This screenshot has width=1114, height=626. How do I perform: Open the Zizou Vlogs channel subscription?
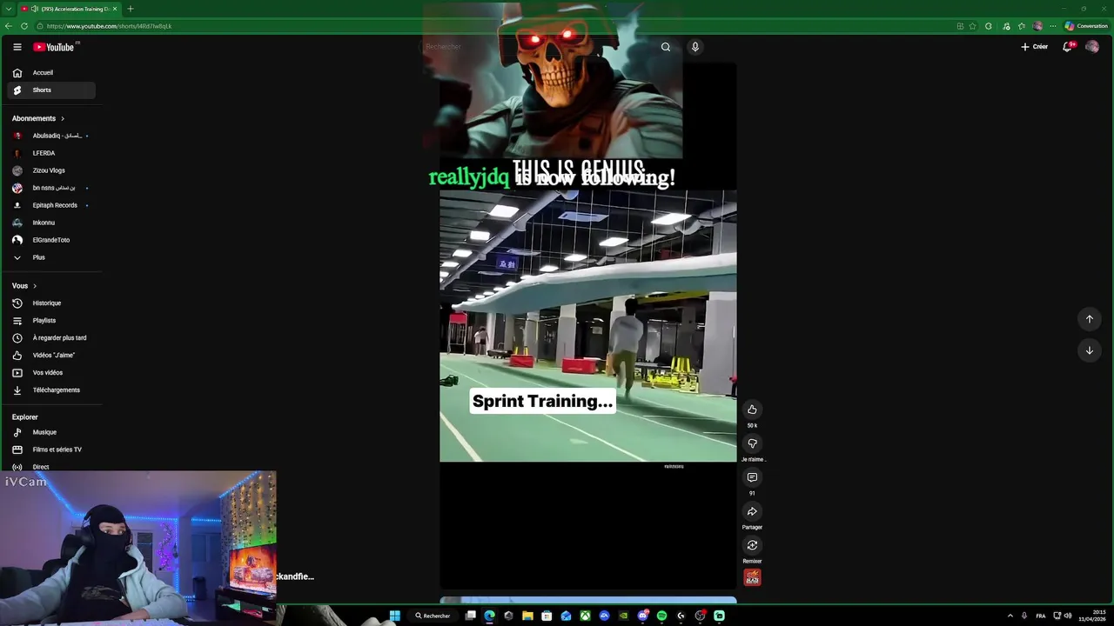point(51,170)
